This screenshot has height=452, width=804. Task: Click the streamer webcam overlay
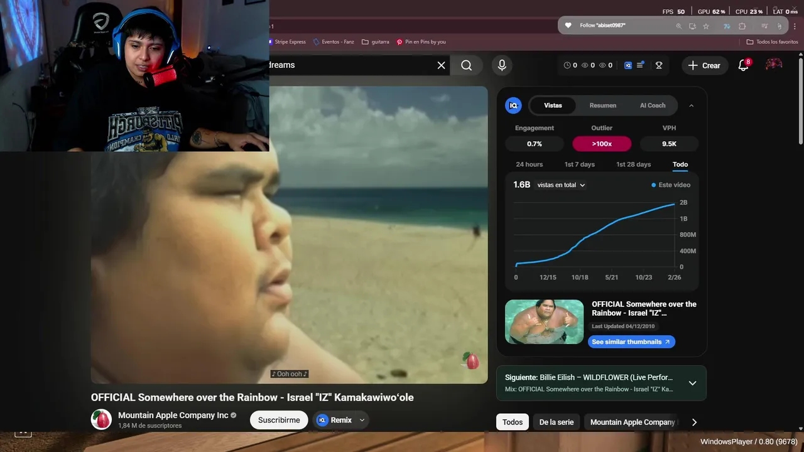pyautogui.click(x=134, y=75)
